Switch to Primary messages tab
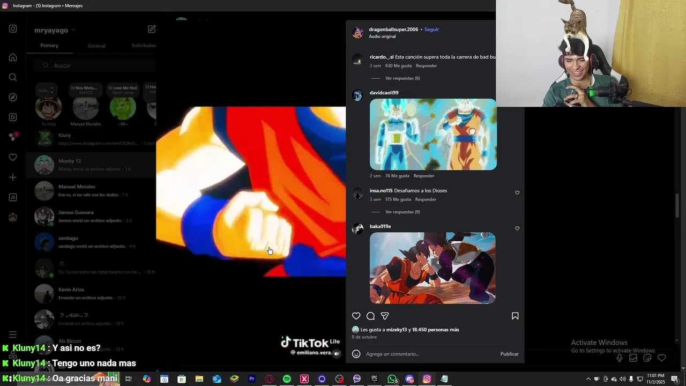 [x=49, y=46]
